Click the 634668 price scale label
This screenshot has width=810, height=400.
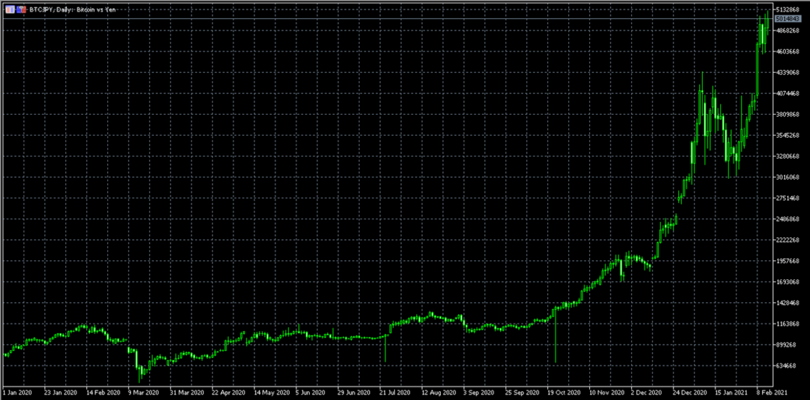[x=788, y=366]
